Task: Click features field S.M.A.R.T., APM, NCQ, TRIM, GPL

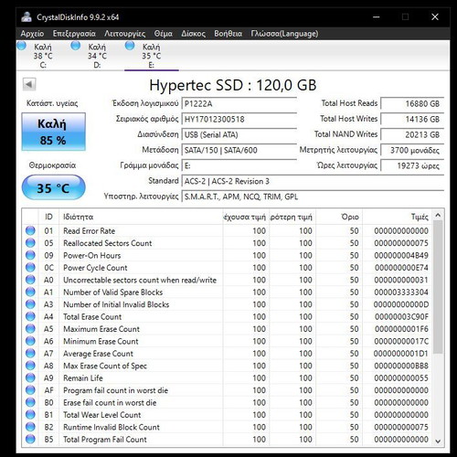Action: tap(313, 197)
